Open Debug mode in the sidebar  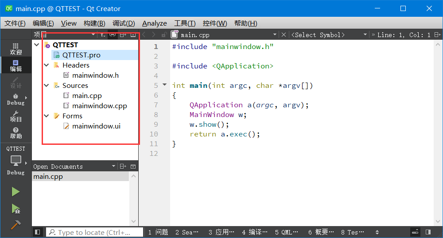tap(16, 99)
